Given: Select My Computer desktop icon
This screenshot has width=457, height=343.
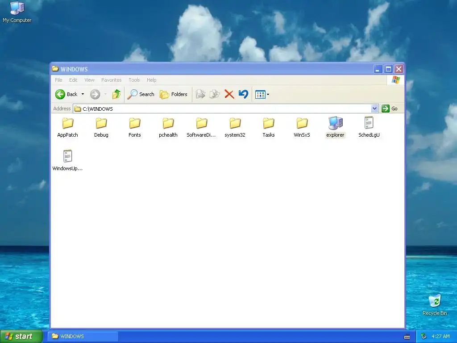Looking at the screenshot, I should (17, 12).
